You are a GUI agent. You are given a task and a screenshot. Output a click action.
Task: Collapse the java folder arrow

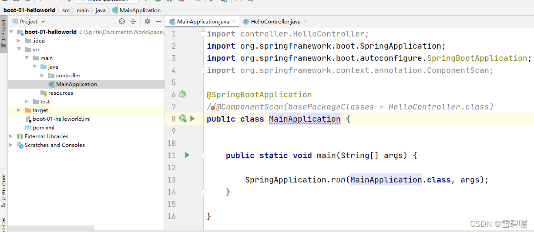(x=34, y=66)
